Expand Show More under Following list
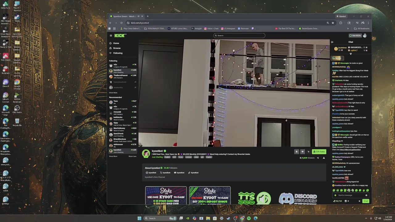This screenshot has width=395, height=222. [113, 93]
